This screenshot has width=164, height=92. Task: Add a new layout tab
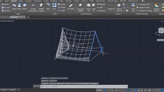pyautogui.click(x=19, y=89)
